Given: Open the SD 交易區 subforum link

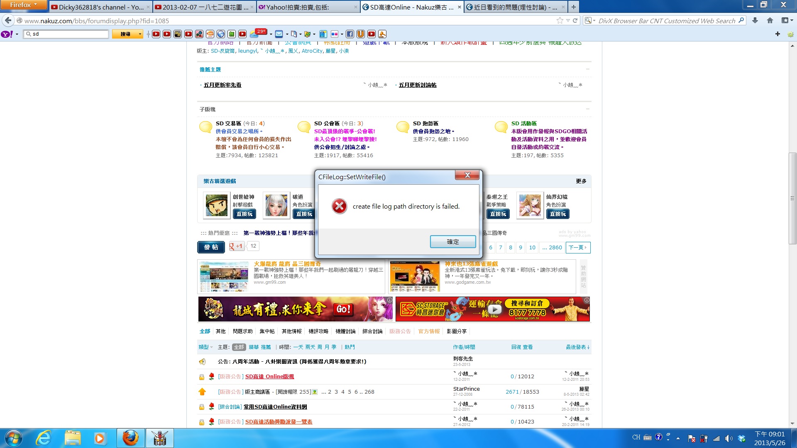Looking at the screenshot, I should point(228,123).
